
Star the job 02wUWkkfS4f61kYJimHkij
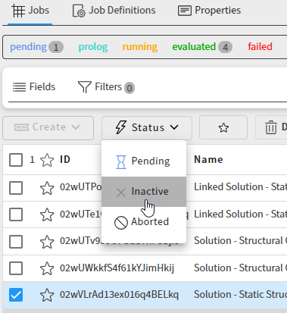coord(47,268)
